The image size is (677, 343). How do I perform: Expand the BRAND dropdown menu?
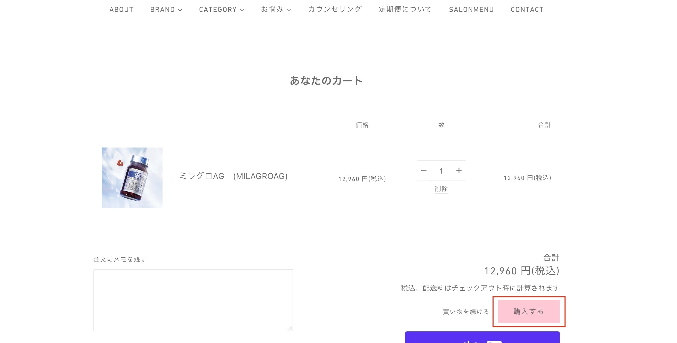(x=166, y=10)
